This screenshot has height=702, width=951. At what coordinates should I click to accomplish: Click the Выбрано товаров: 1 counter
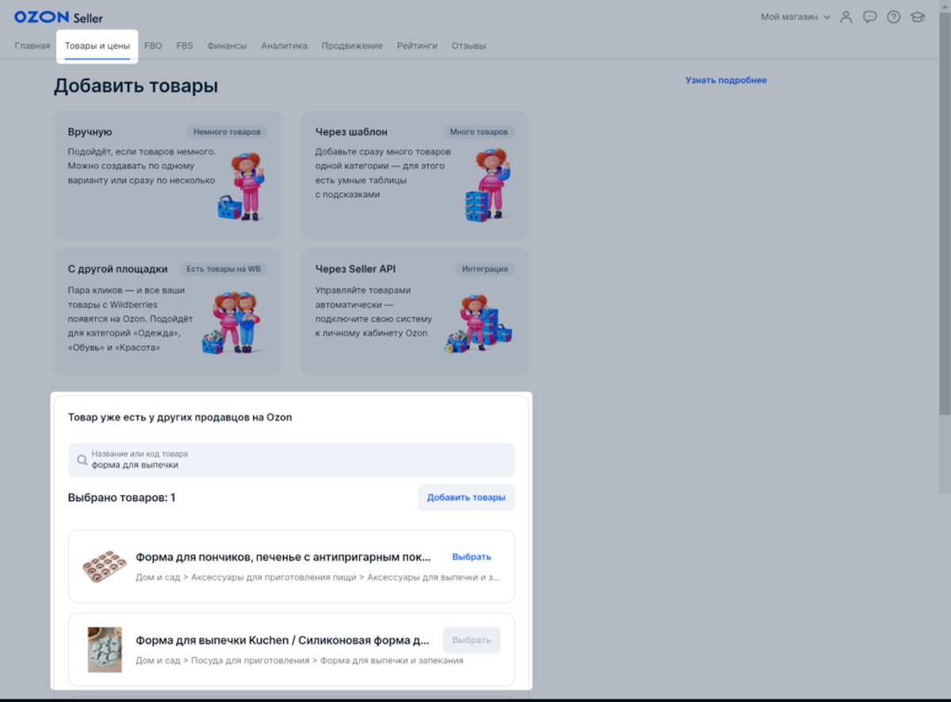click(x=122, y=498)
